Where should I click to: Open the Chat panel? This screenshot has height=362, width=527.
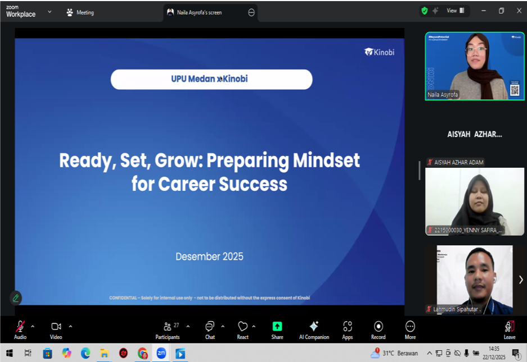(x=210, y=327)
